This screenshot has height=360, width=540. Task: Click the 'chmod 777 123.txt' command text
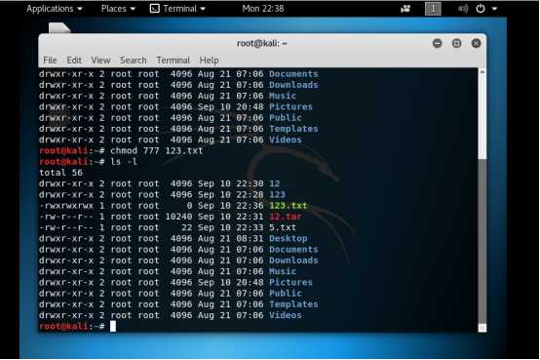pos(156,150)
